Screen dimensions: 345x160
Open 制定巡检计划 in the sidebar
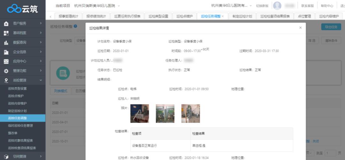click(17, 111)
